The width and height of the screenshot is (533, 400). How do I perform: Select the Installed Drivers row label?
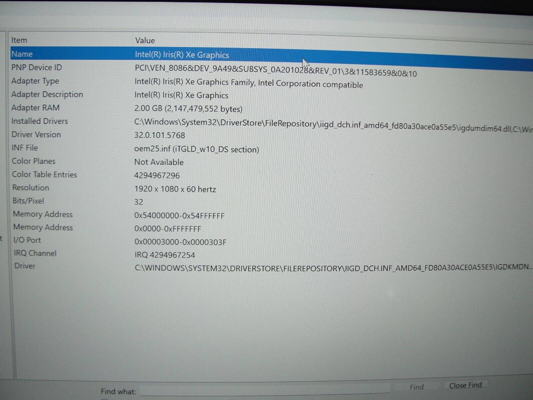pyautogui.click(x=39, y=121)
